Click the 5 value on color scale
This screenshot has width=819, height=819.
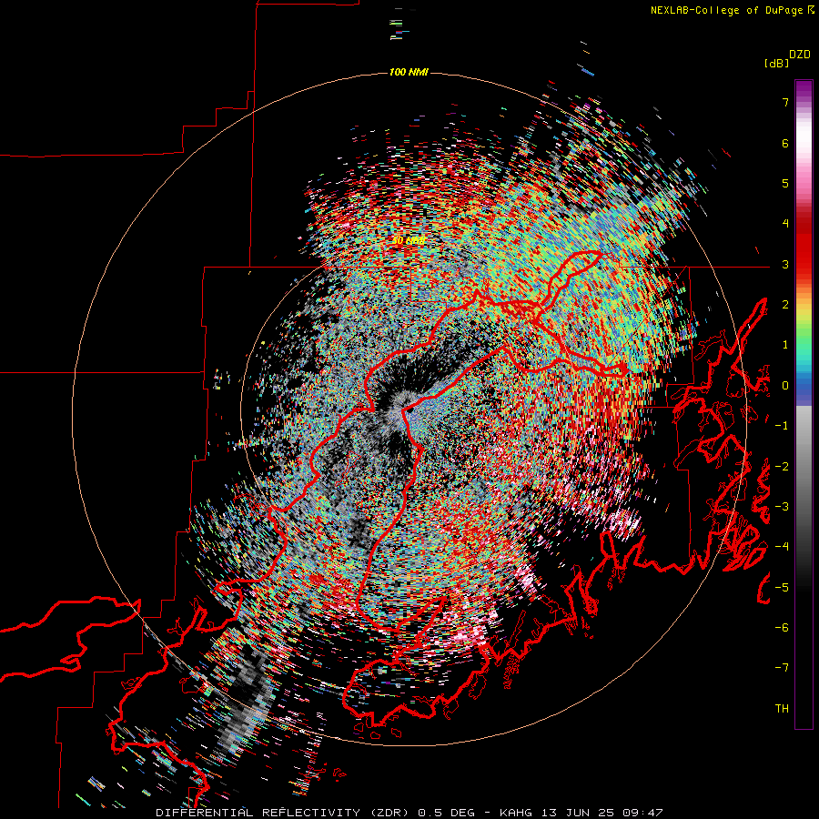tap(785, 183)
